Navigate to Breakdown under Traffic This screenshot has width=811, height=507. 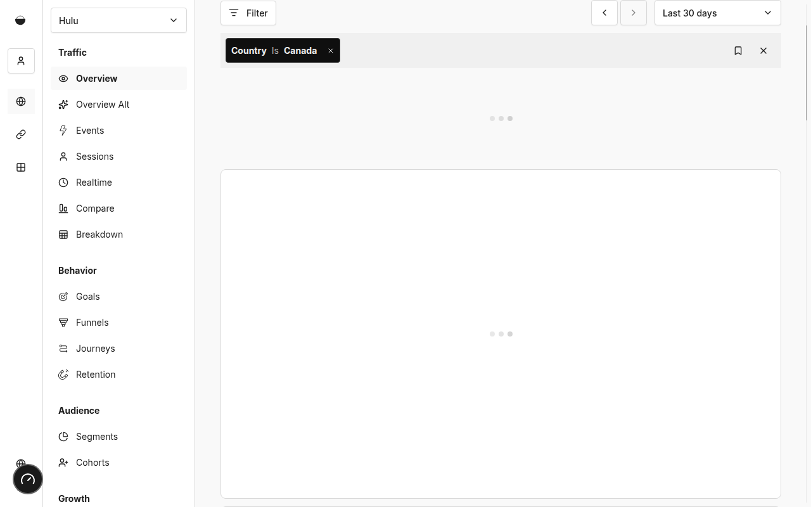(x=99, y=234)
